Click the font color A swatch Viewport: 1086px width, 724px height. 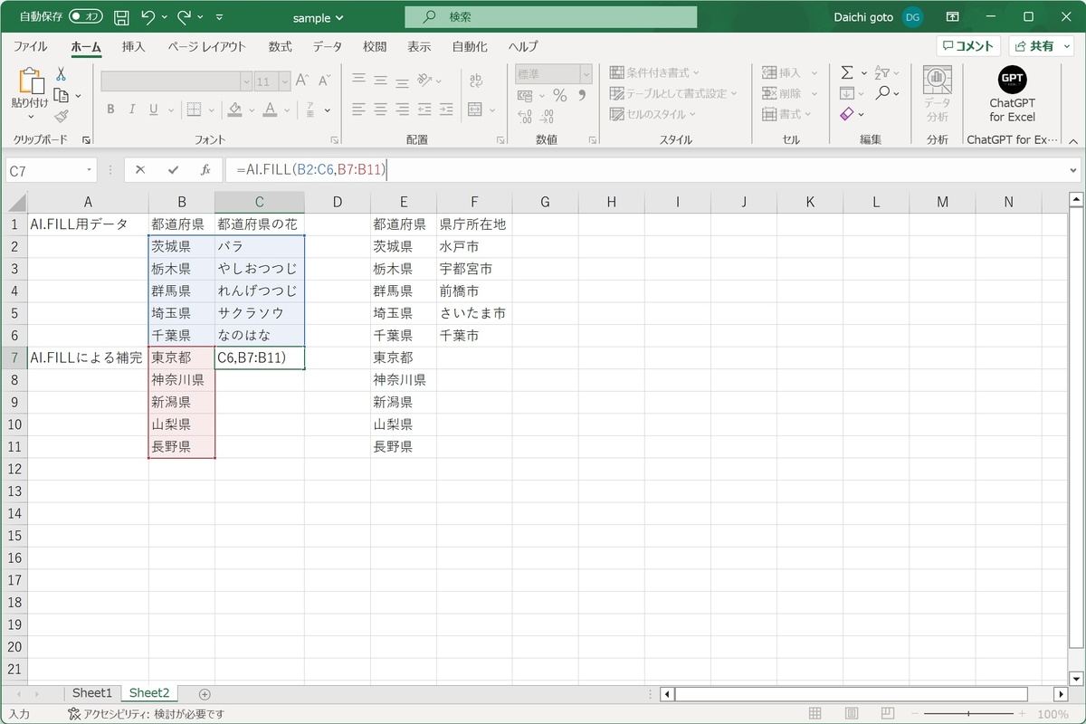tap(270, 110)
